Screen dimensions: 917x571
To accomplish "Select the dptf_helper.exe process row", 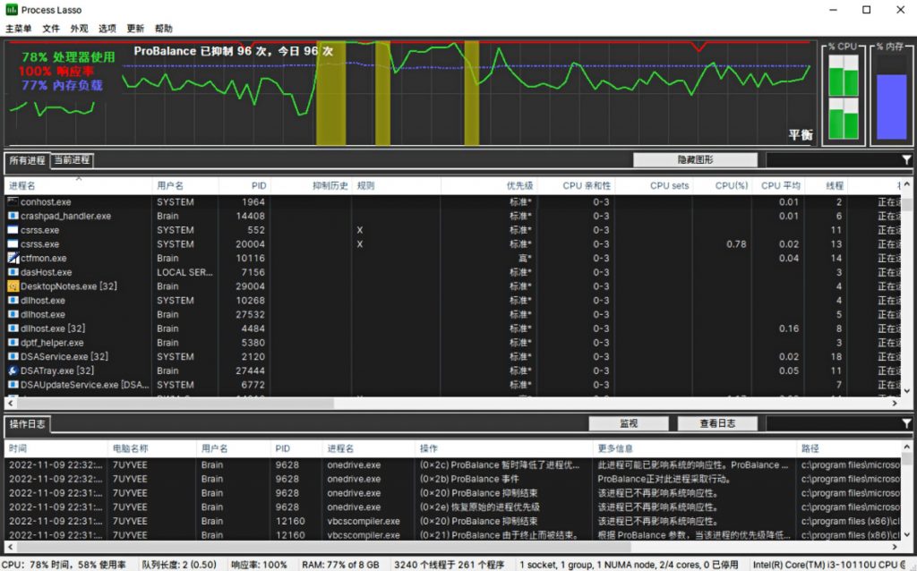I will tap(453, 343).
